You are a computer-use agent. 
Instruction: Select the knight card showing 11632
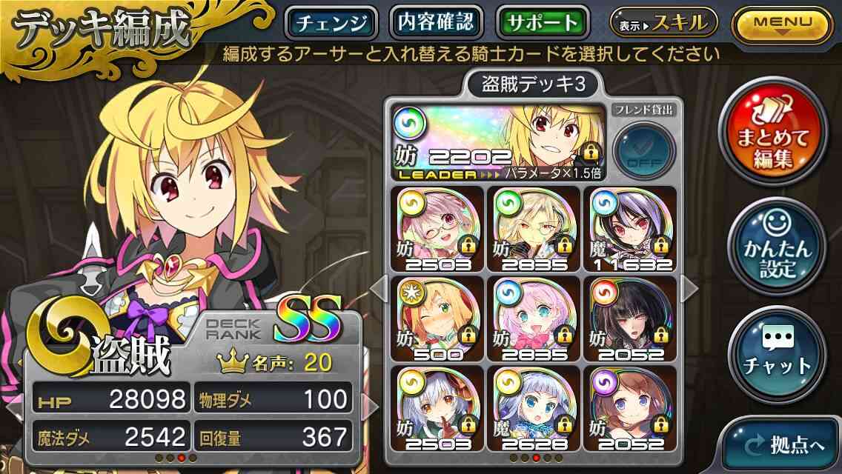click(630, 229)
